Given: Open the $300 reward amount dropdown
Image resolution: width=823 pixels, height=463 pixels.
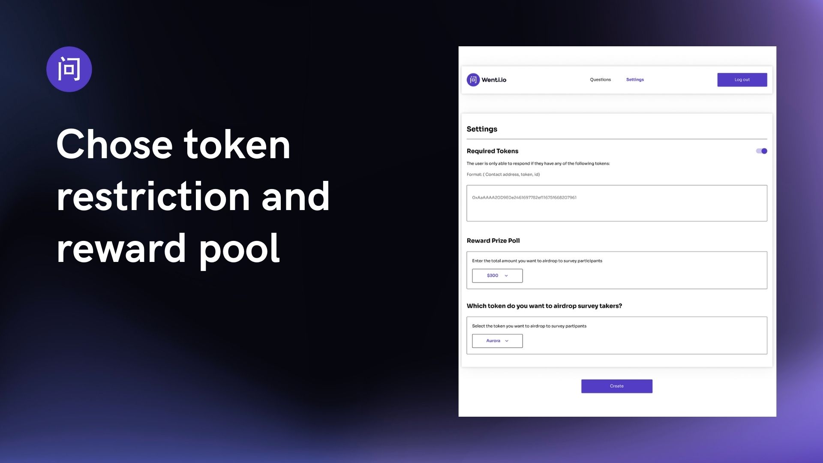Looking at the screenshot, I should click(497, 276).
